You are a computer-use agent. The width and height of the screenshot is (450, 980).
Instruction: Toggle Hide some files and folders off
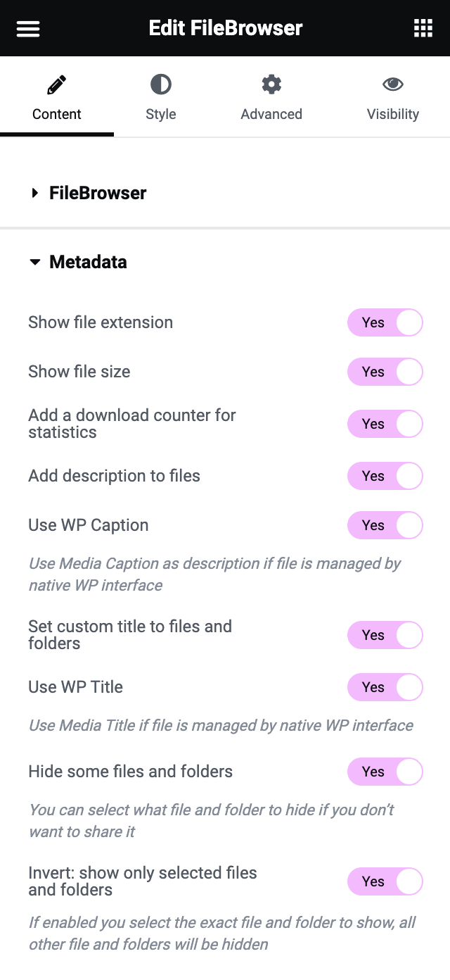point(385,772)
